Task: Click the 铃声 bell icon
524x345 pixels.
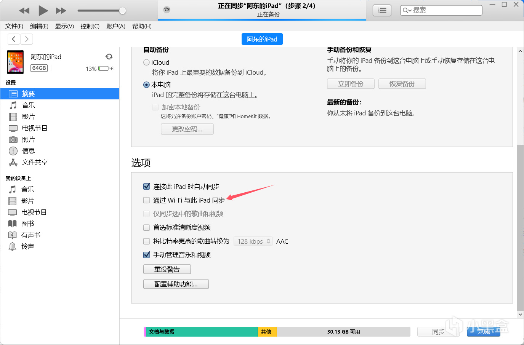Action: point(13,246)
